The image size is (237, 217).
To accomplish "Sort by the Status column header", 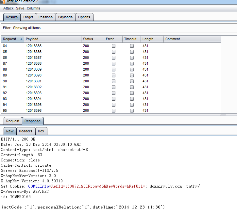I will pos(93,39).
